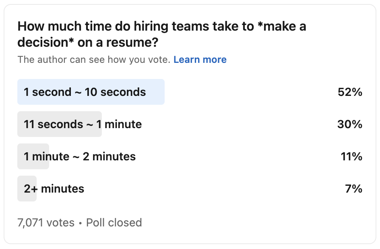380x249 pixels.
Task: Click the gray bar behind '1 minute ~'
Action: 33,156
